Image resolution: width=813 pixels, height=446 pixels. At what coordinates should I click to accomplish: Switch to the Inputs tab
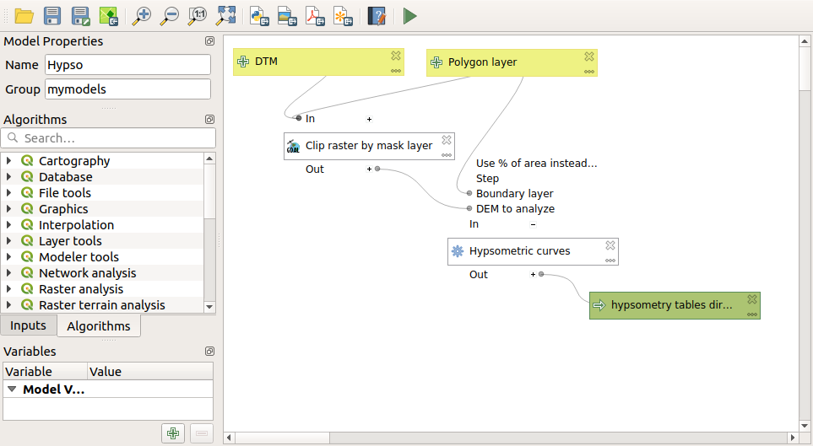click(x=29, y=325)
